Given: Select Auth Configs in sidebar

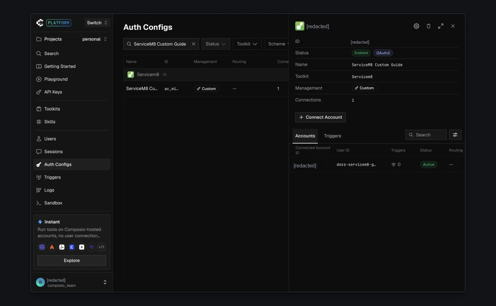Looking at the screenshot, I should point(72,165).
